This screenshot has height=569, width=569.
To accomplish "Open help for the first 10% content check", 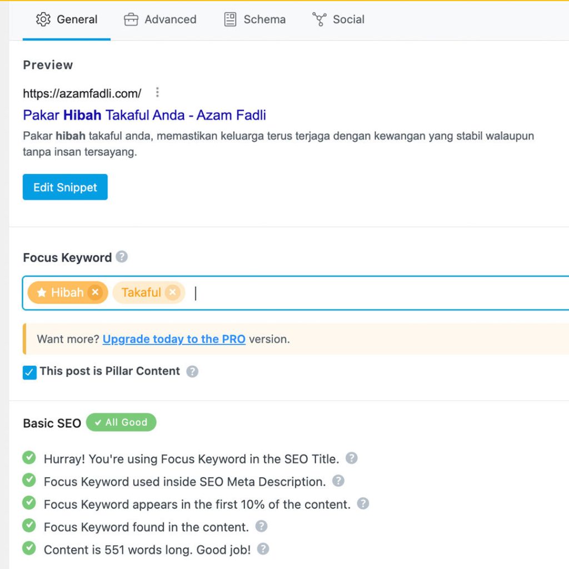I will click(x=363, y=504).
